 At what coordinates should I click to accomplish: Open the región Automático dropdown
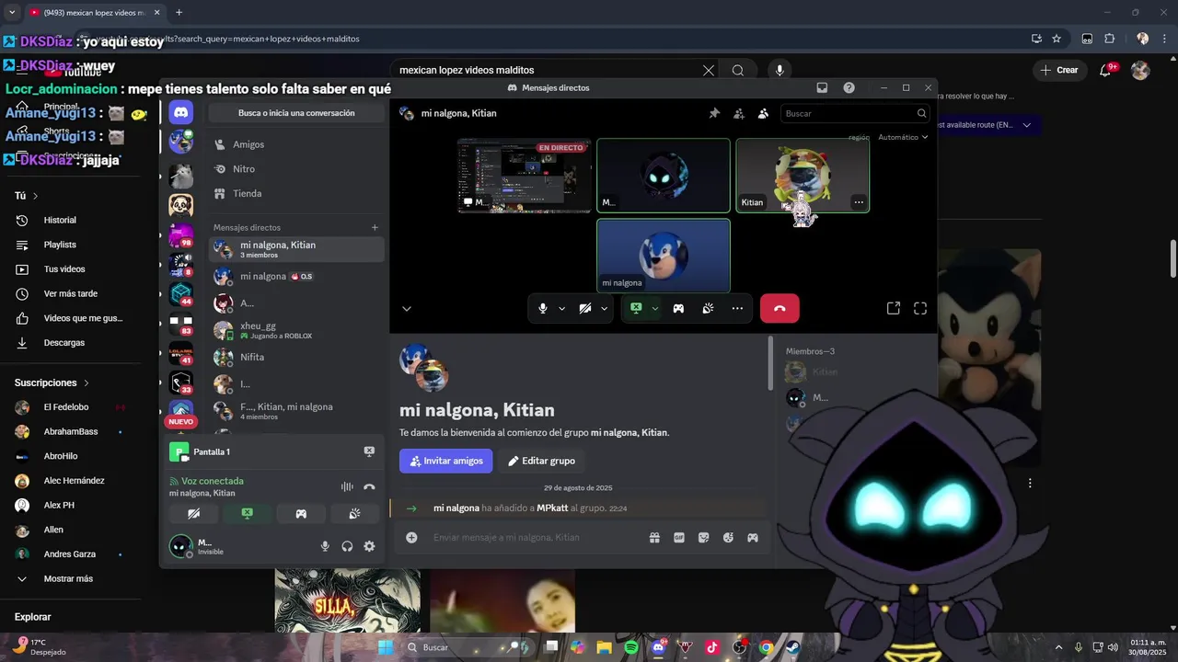coord(903,137)
